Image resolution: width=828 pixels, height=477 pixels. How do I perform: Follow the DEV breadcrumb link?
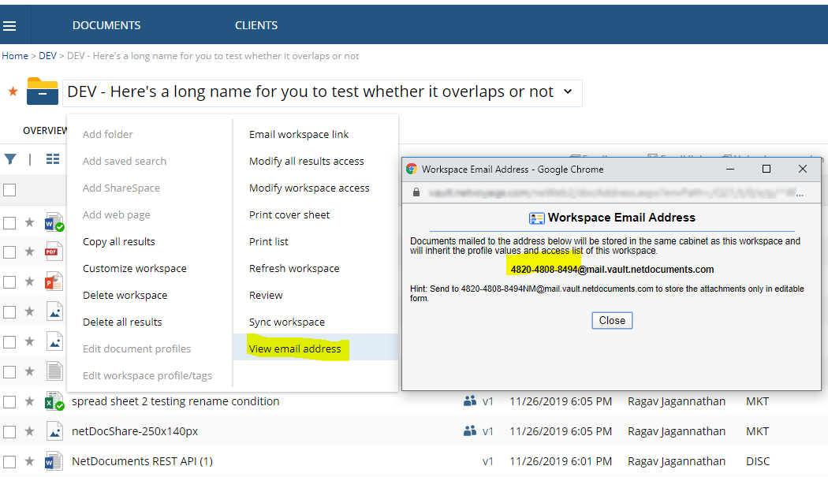(47, 56)
